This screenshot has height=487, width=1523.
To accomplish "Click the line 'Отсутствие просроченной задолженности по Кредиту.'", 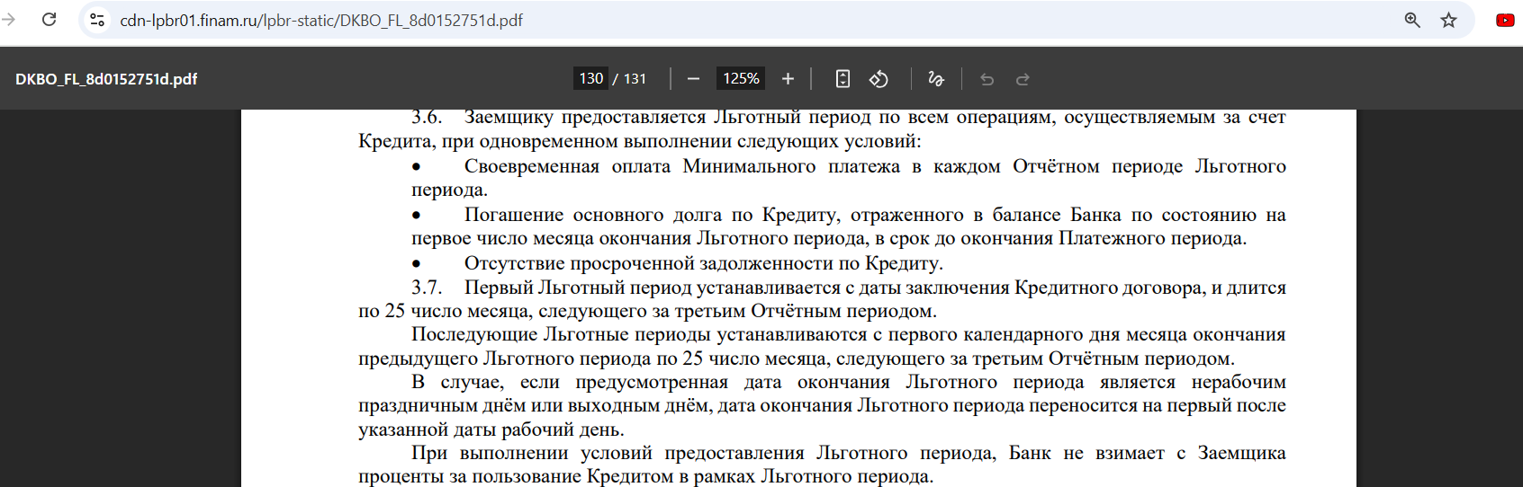I will tap(704, 263).
